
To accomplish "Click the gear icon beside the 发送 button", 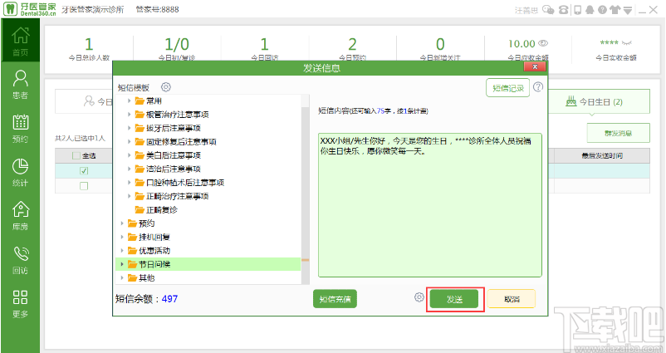I will pos(419,297).
